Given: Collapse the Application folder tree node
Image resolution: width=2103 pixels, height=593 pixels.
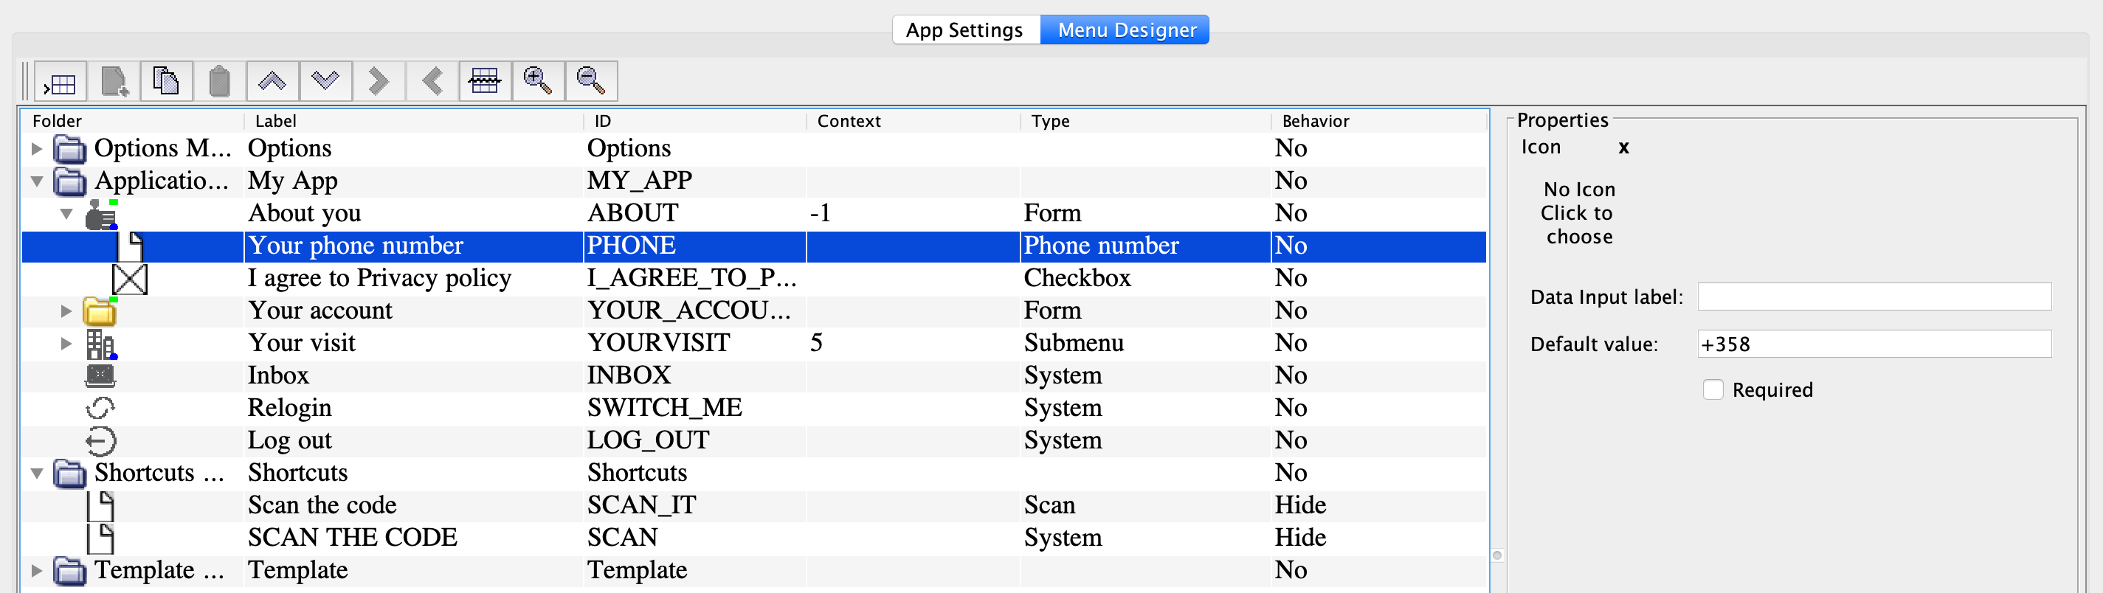Looking at the screenshot, I should tap(37, 181).
